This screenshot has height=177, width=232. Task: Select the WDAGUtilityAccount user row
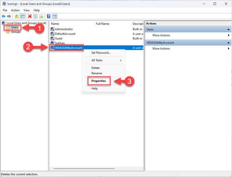[97, 48]
